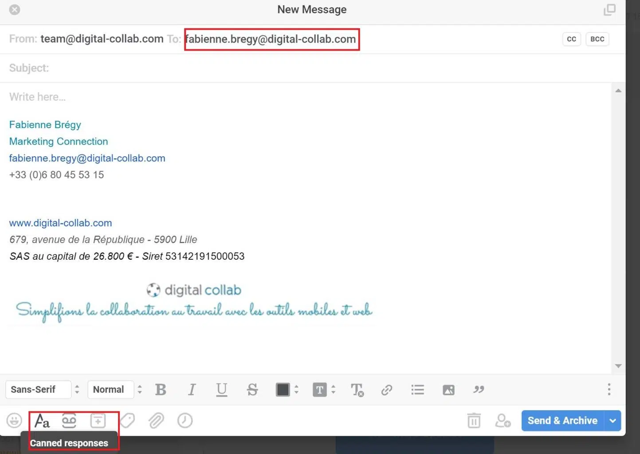This screenshot has height=454, width=640.
Task: Open the emoji picker icon
Action: tap(14, 420)
